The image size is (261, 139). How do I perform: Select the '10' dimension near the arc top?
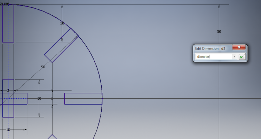62,23
